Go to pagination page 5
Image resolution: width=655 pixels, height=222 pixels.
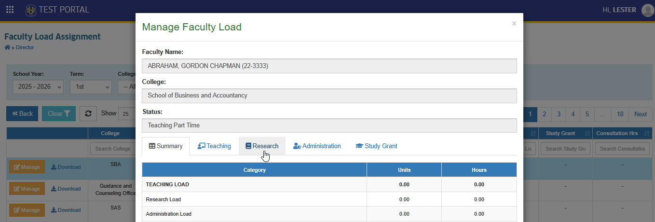point(587,114)
